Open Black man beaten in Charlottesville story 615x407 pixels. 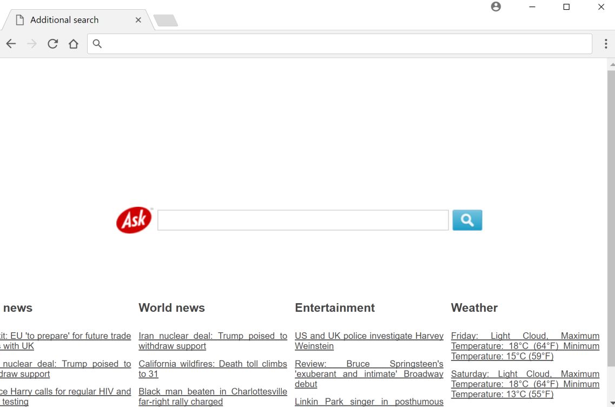[x=213, y=396]
